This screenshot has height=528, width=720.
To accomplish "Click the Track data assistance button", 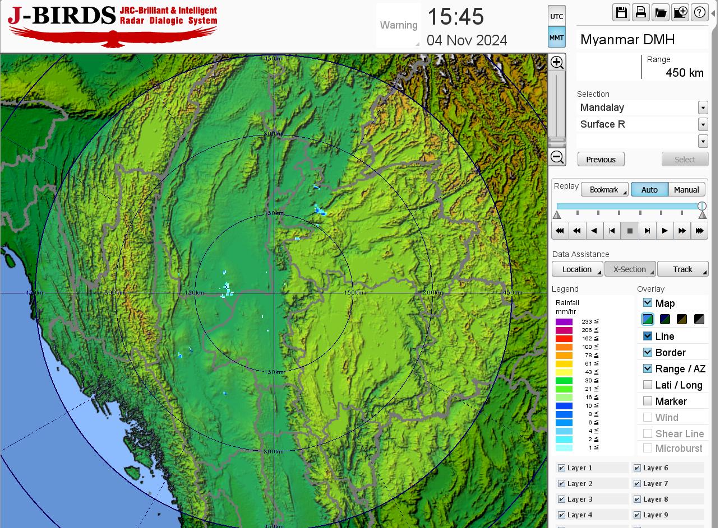I will click(x=682, y=269).
